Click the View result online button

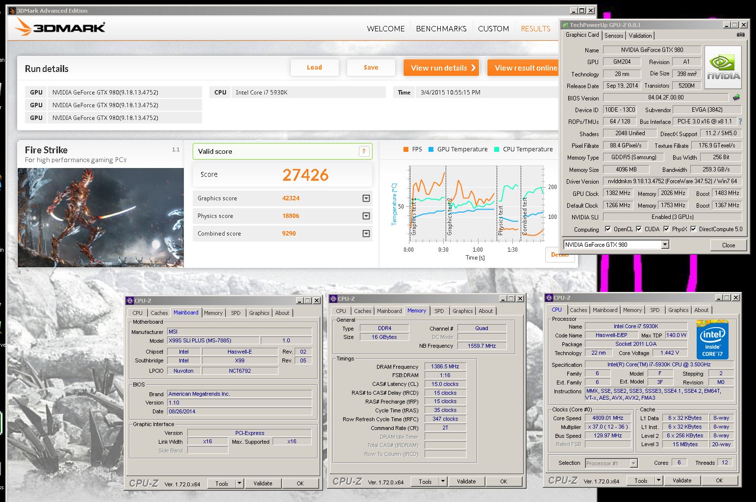[524, 68]
